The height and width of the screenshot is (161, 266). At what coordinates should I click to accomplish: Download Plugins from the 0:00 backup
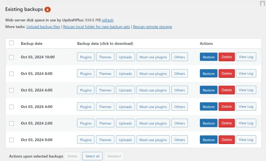[86, 140]
